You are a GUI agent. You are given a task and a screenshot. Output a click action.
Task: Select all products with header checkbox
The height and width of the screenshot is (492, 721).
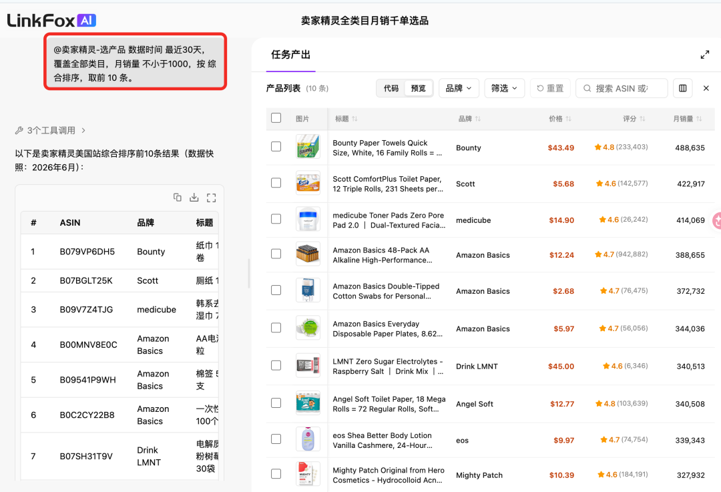tap(276, 117)
